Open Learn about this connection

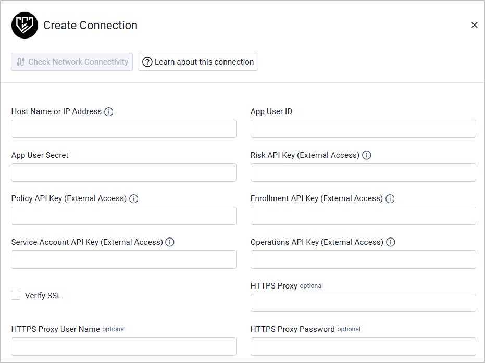click(198, 61)
